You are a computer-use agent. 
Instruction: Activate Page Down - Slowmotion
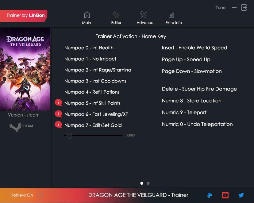192,71
